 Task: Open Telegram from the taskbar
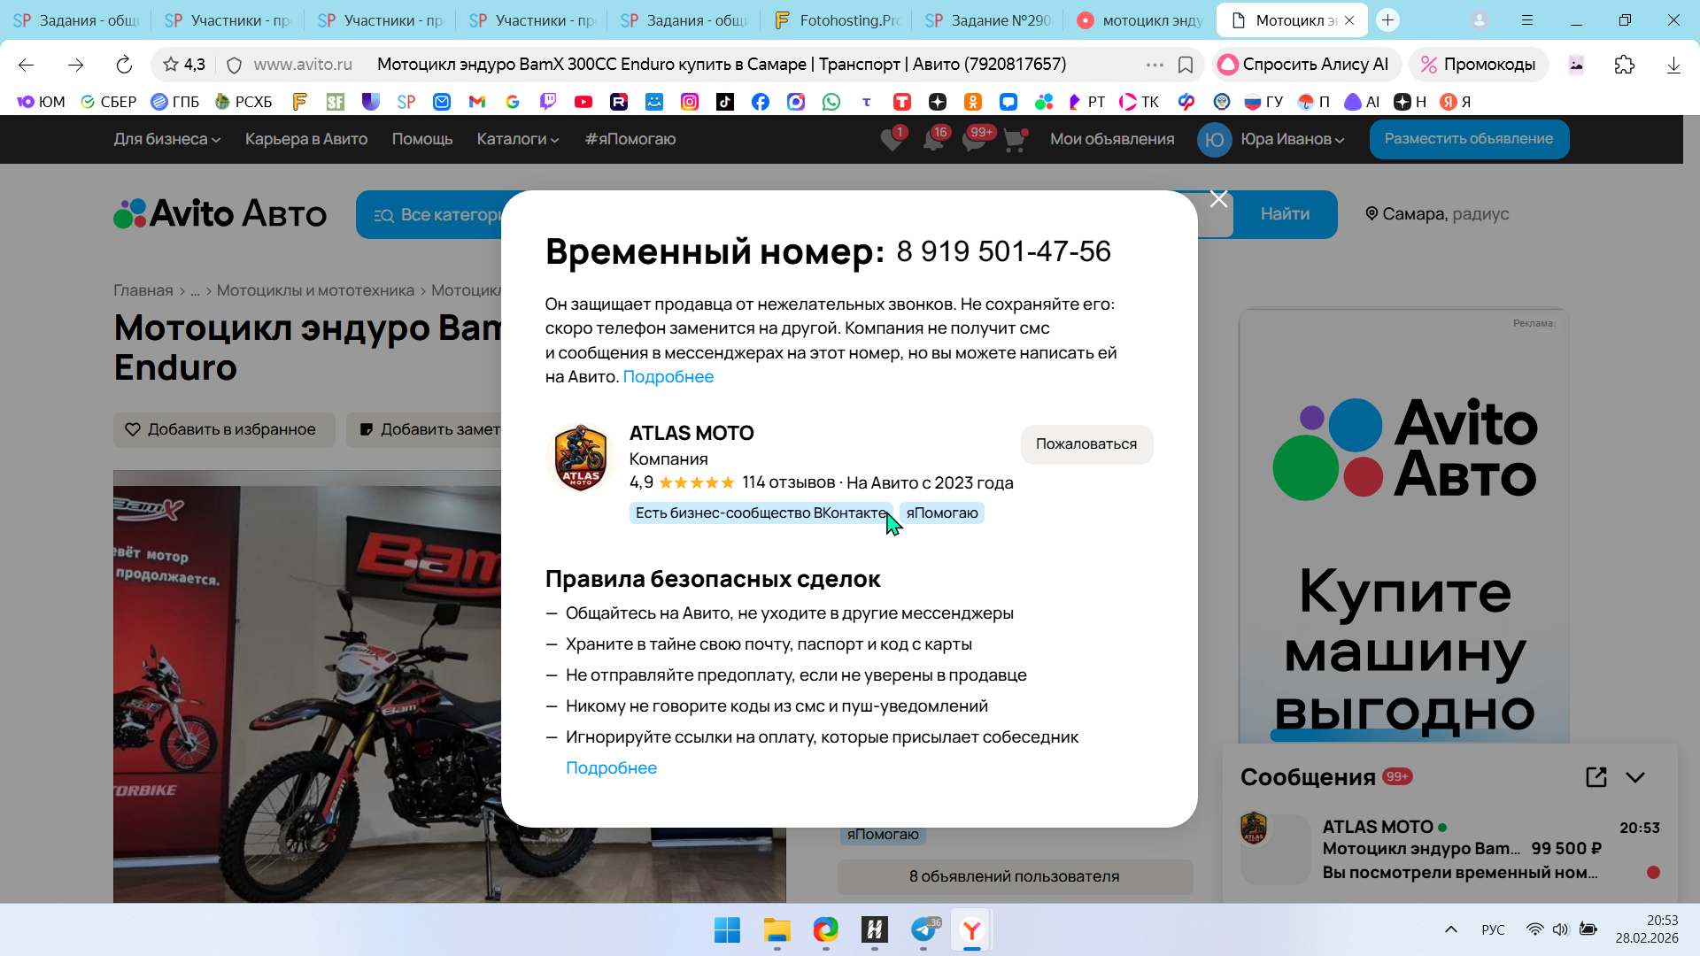[x=923, y=929]
